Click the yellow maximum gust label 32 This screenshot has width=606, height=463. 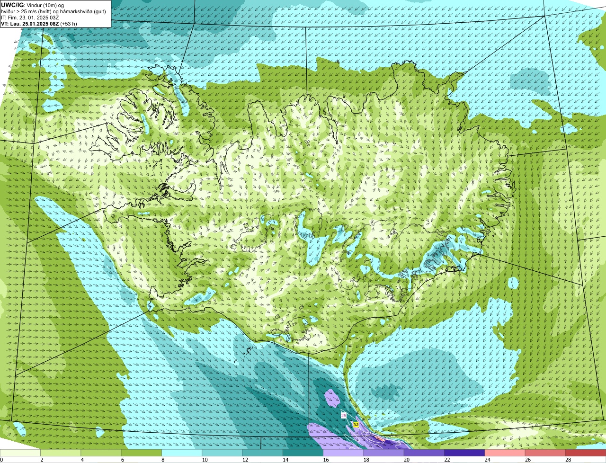coord(356,425)
